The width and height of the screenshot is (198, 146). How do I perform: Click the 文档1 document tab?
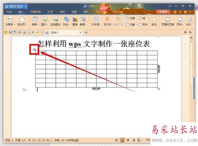(64, 32)
